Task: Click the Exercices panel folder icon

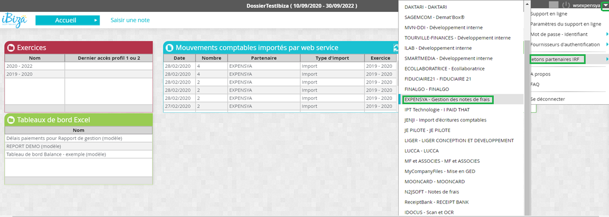Action: pos(11,48)
